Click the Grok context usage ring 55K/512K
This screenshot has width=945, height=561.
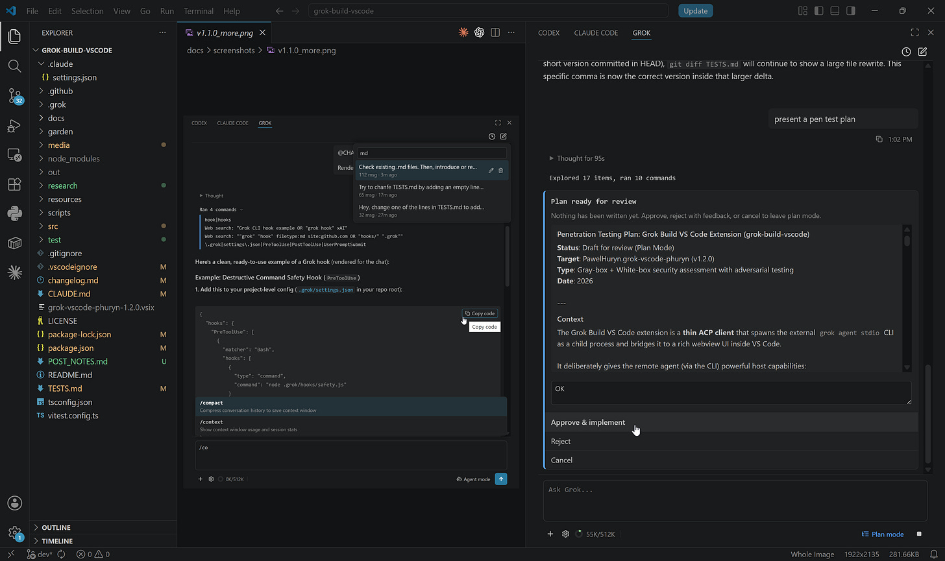pos(579,534)
